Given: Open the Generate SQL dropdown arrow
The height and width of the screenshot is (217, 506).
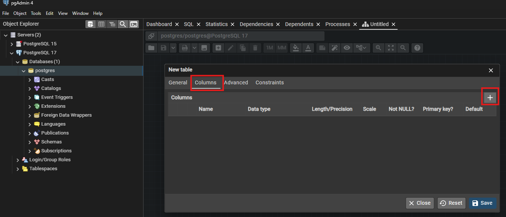Looking at the screenshot, I should coord(195,48).
